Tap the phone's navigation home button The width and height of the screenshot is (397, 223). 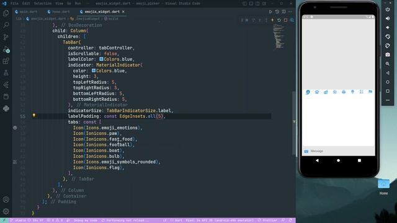tap(338, 160)
